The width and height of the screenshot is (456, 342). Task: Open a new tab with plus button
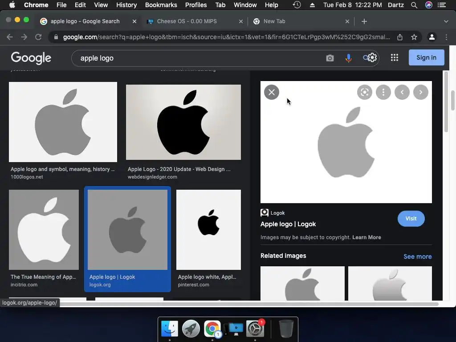tap(364, 21)
